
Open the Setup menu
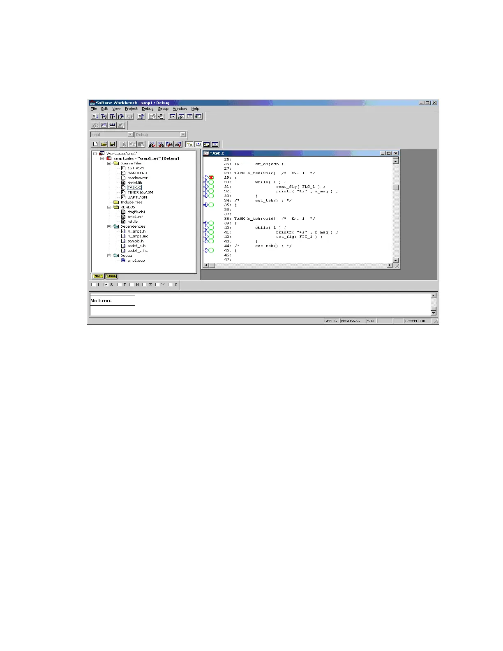click(x=163, y=109)
